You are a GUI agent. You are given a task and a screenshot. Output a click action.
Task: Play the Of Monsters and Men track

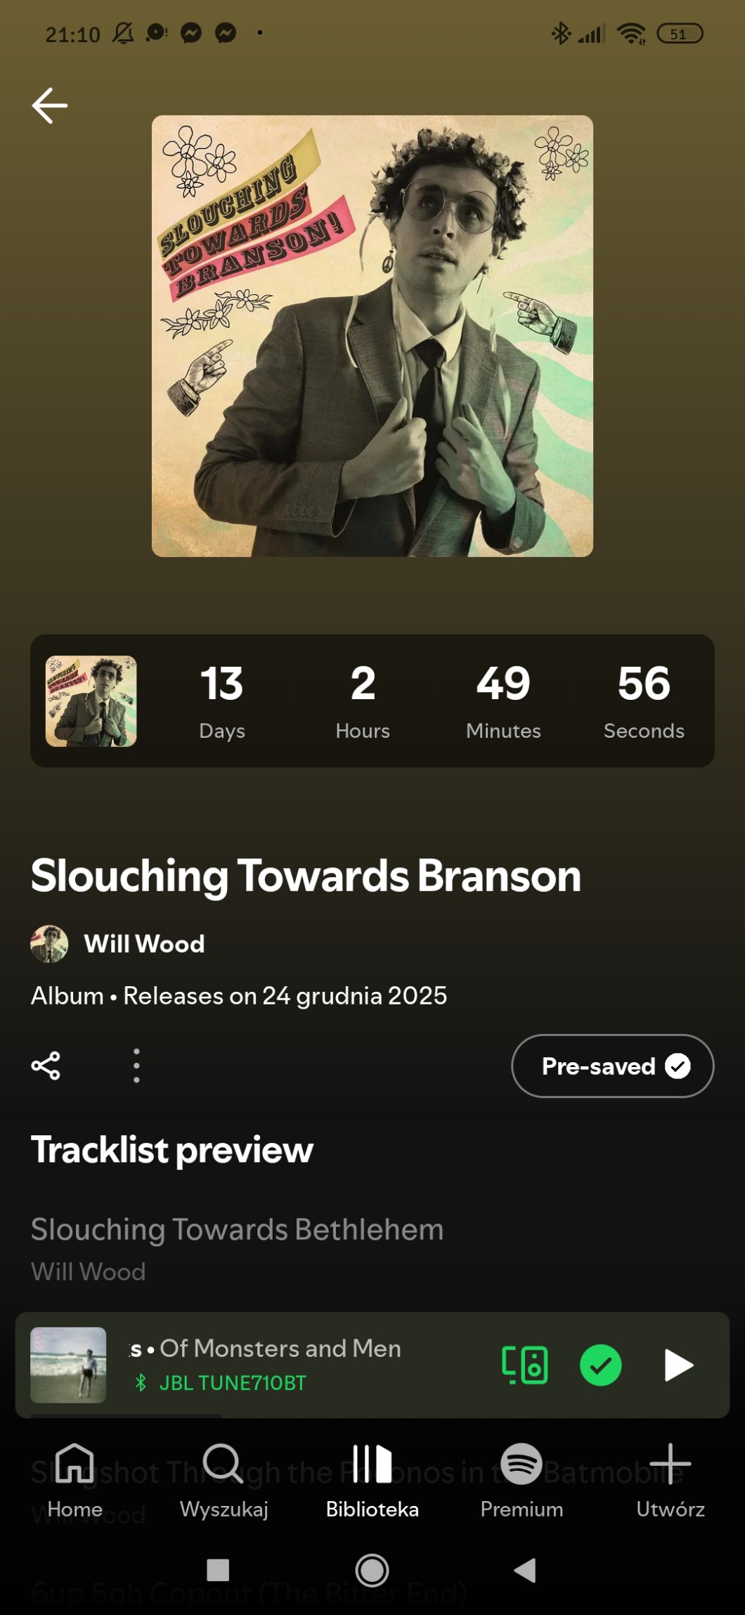pos(678,1365)
